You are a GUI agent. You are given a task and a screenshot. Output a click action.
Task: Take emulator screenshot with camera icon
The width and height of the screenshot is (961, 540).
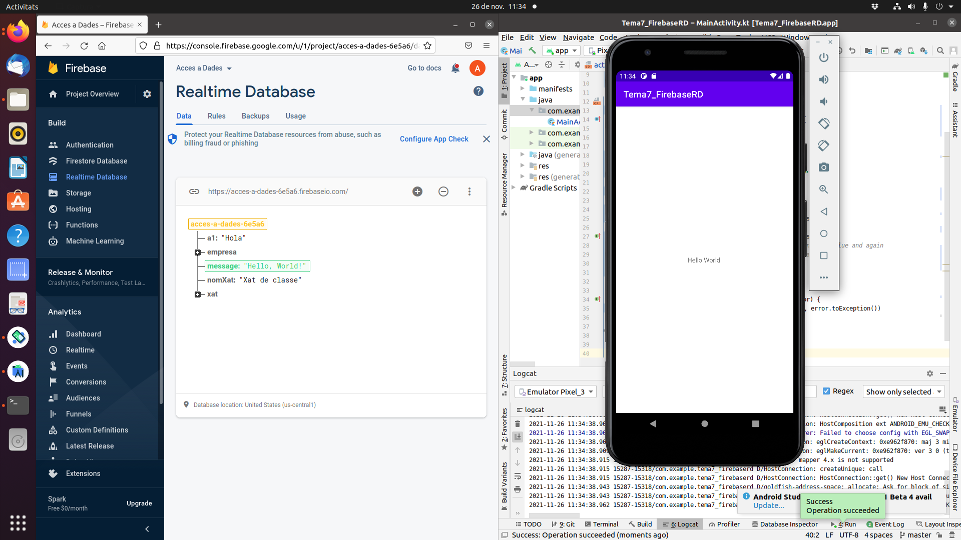pos(823,167)
